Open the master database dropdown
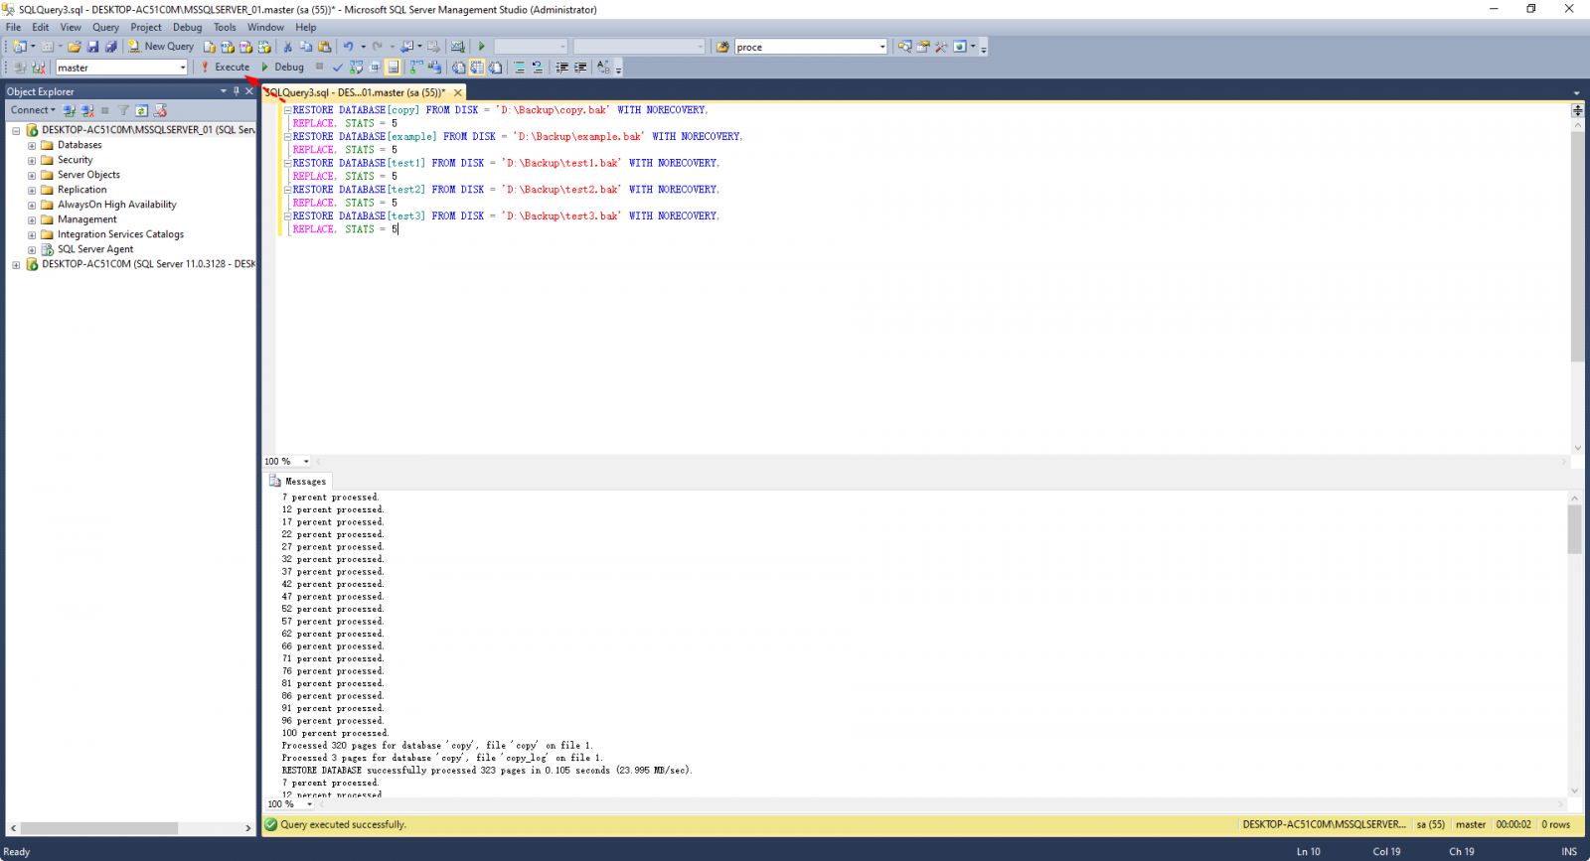Viewport: 1590px width, 861px height. (183, 68)
